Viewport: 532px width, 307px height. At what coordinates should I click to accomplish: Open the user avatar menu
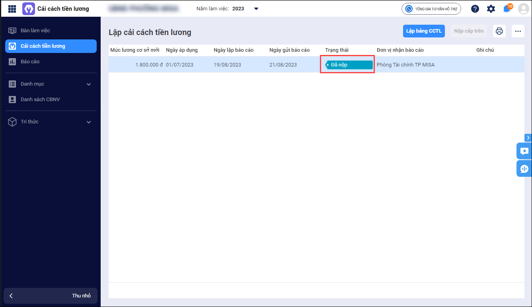(523, 9)
